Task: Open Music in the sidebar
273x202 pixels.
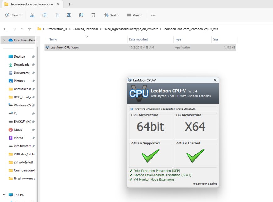Action: tap(18, 130)
